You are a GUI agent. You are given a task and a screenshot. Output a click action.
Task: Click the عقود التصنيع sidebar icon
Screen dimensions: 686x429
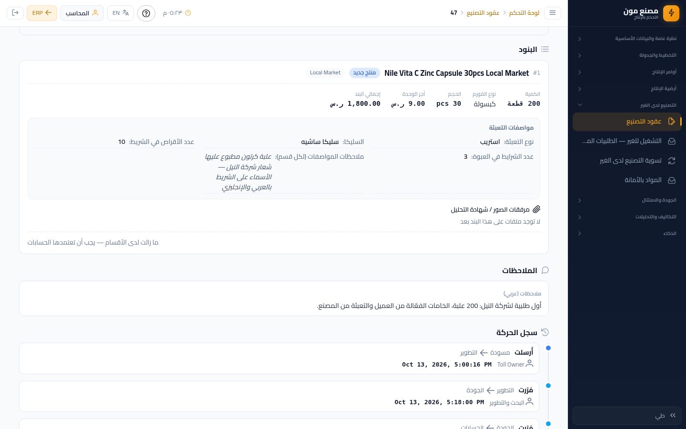672,122
